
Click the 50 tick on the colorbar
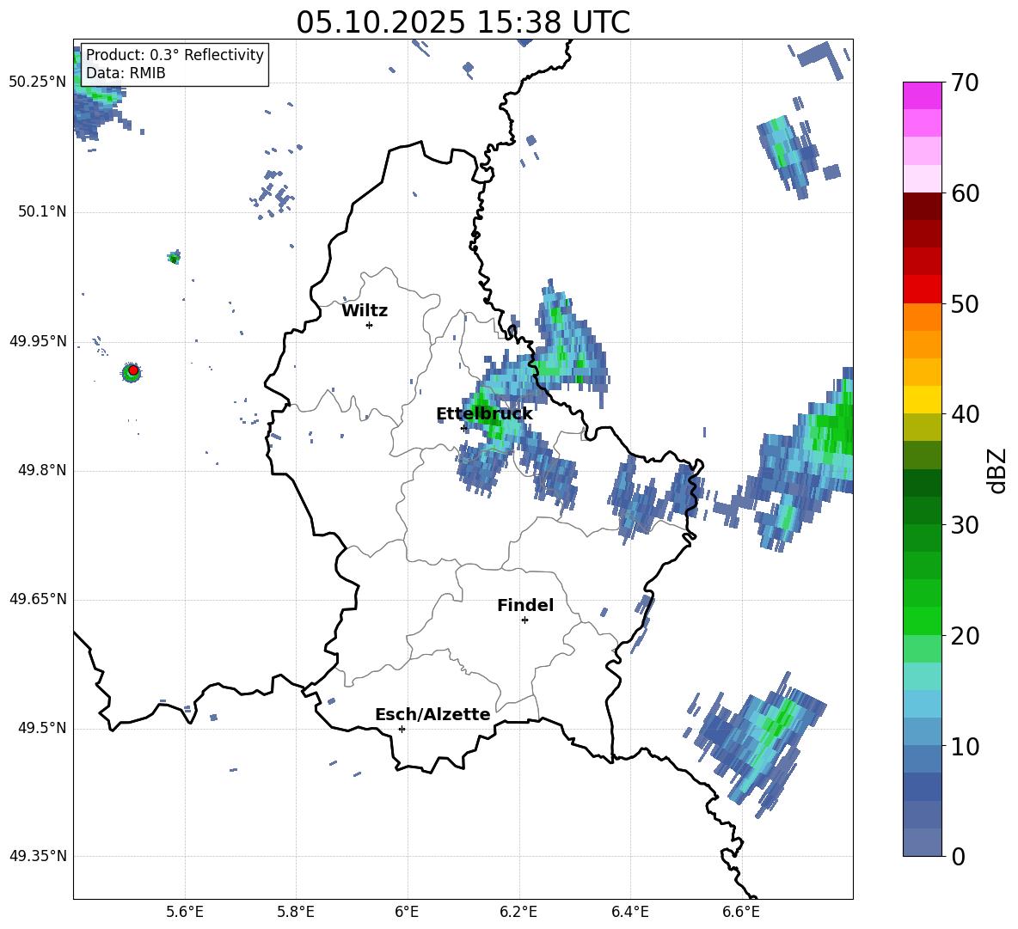point(964,304)
